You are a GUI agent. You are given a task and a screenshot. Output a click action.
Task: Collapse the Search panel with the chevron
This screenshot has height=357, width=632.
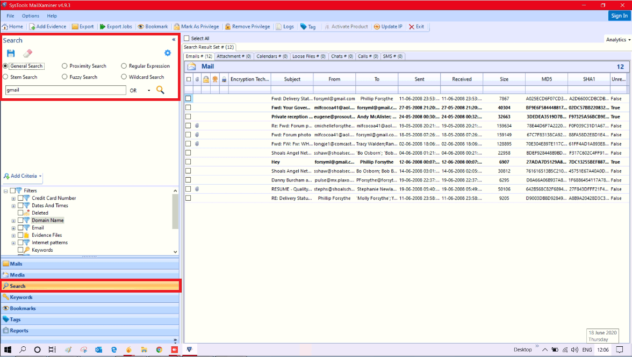coord(174,39)
